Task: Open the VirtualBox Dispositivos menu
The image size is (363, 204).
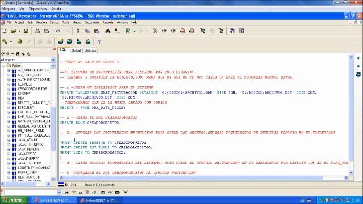Action: [37, 9]
